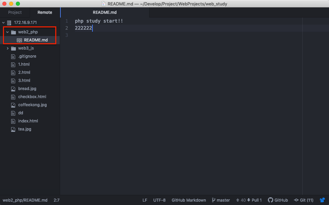329x205 pixels.
Task: Click the document icon in the title bar
Action: pyautogui.click(x=103, y=4)
